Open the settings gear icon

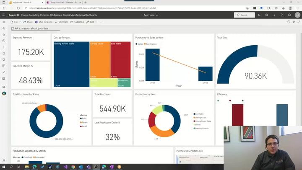[x=267, y=15]
